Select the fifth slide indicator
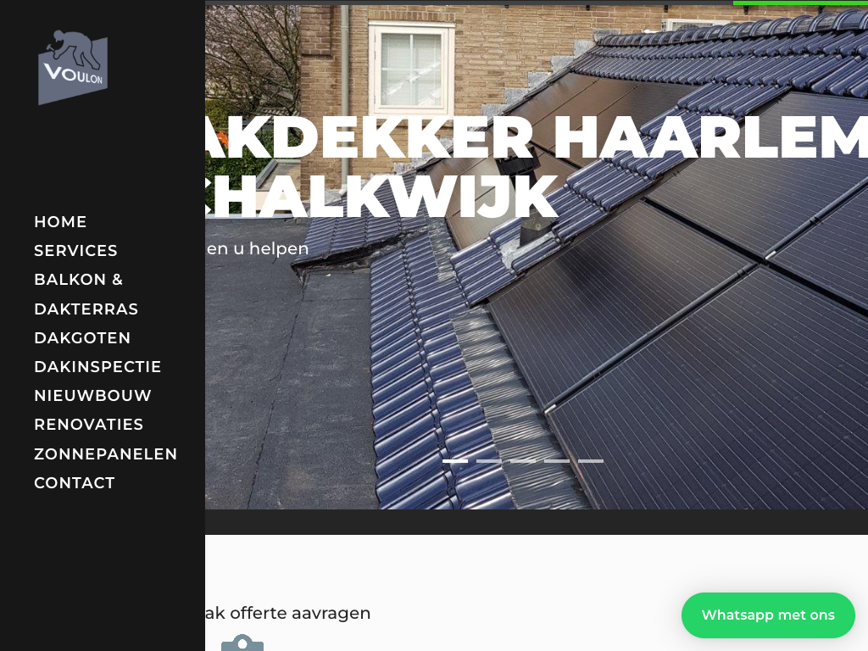The image size is (868, 651). point(591,460)
